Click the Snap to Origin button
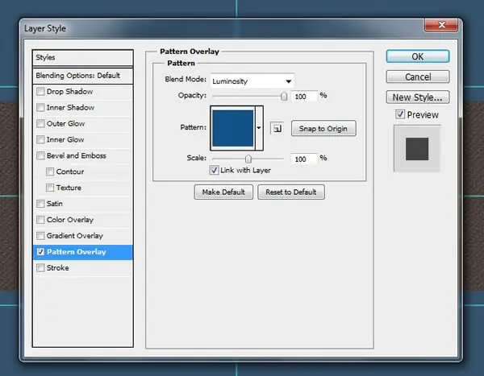This screenshot has height=376, width=484. (323, 128)
